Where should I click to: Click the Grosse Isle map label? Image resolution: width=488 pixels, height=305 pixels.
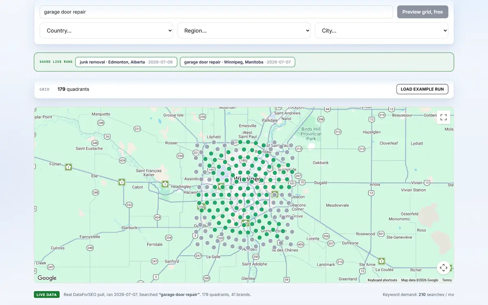coord(173,115)
